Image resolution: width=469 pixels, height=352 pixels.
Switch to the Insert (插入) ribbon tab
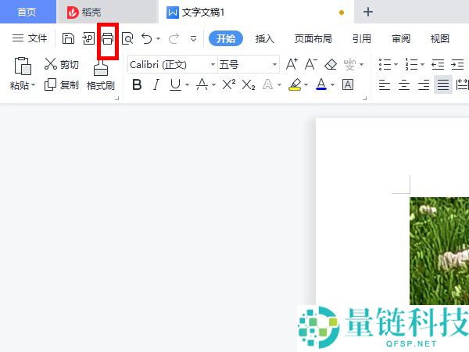click(x=265, y=38)
